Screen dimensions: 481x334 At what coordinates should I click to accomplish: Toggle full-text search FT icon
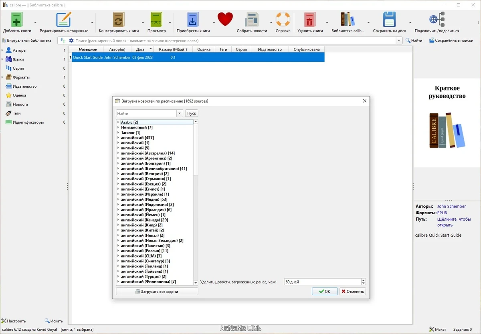click(63, 40)
